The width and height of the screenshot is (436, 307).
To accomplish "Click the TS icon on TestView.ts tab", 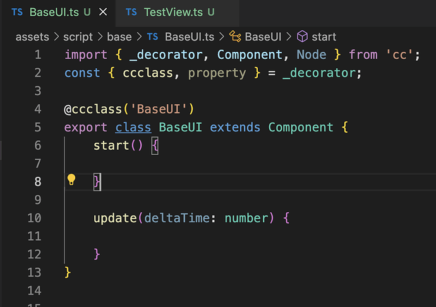I will (x=131, y=13).
